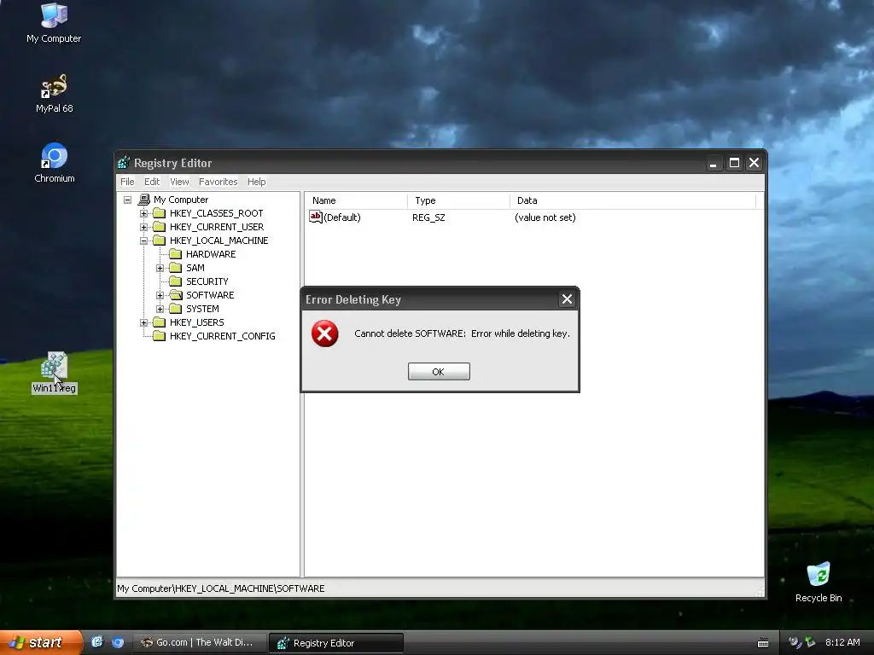
Task: Select the HKEY_USERS folder icon
Action: (160, 322)
